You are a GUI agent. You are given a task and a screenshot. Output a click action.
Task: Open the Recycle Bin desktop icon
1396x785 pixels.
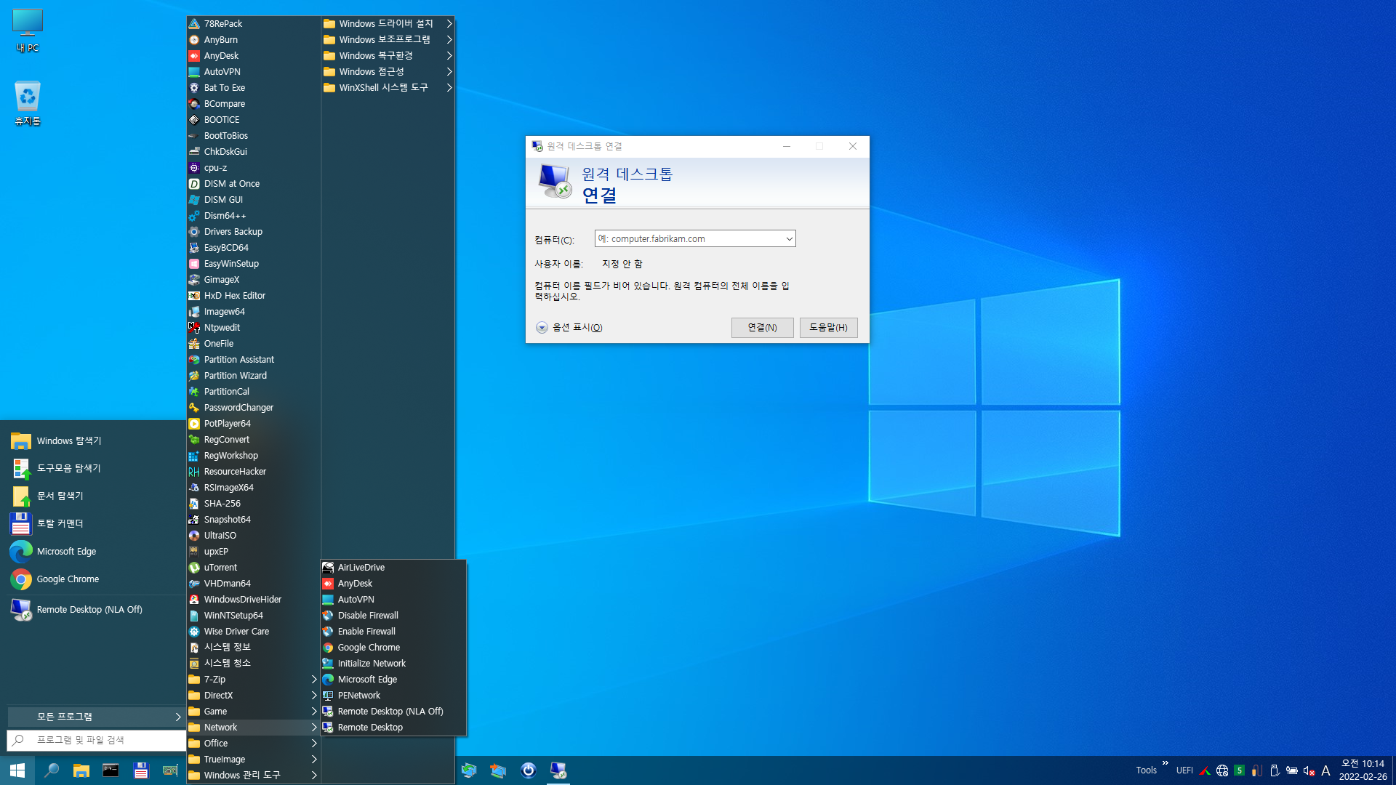[28, 103]
